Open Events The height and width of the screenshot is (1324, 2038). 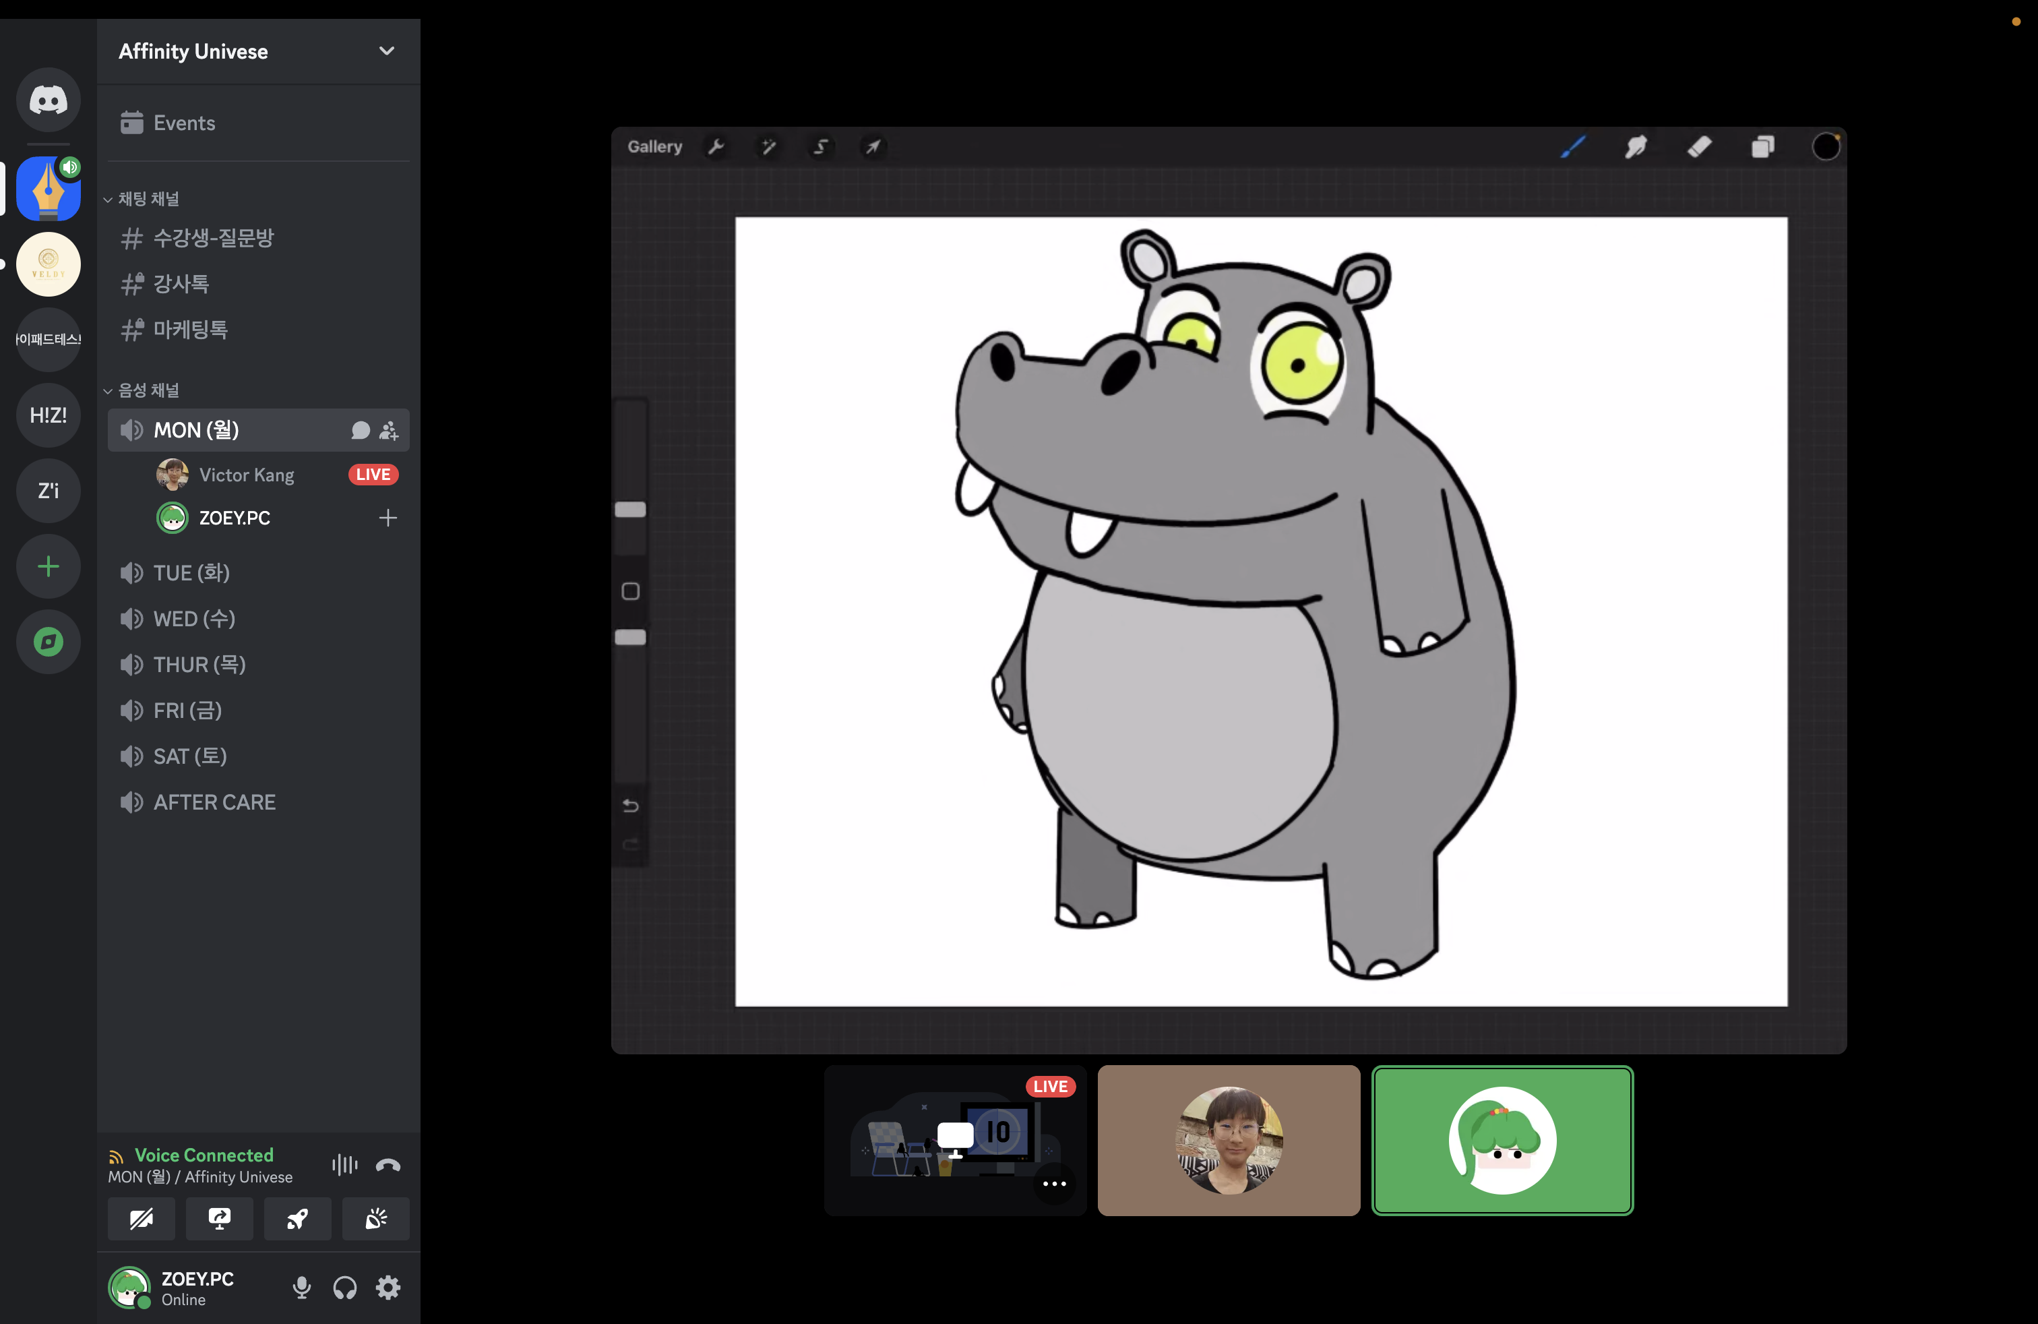(x=183, y=123)
